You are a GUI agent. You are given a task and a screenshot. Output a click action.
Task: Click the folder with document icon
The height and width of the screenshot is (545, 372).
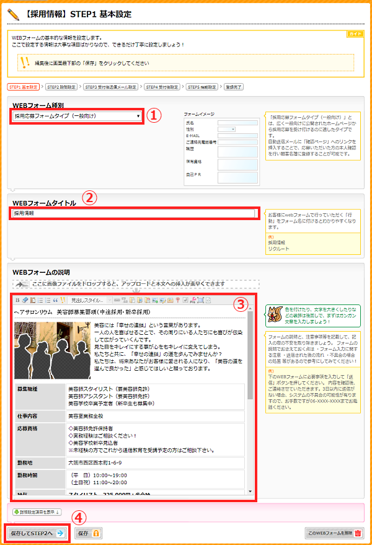point(132,300)
